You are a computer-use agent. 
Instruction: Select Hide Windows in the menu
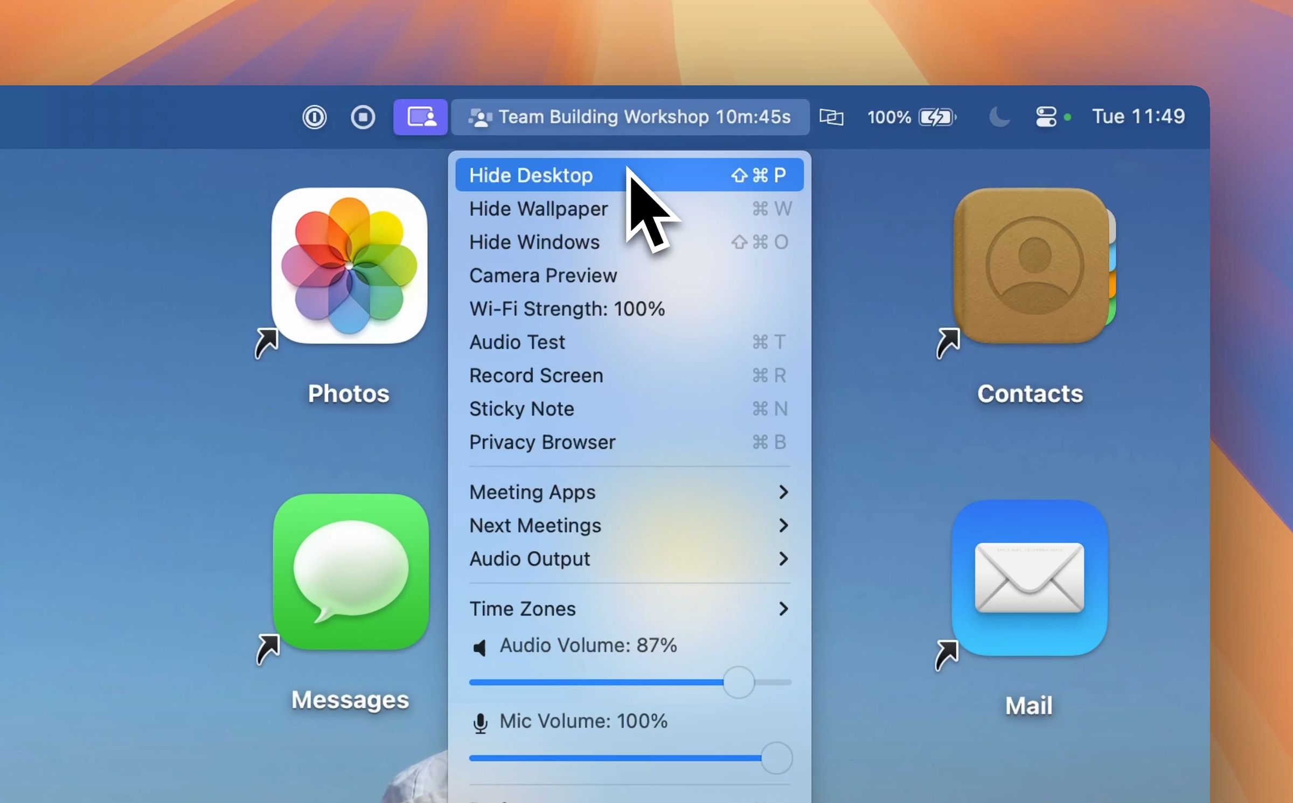[629, 242]
